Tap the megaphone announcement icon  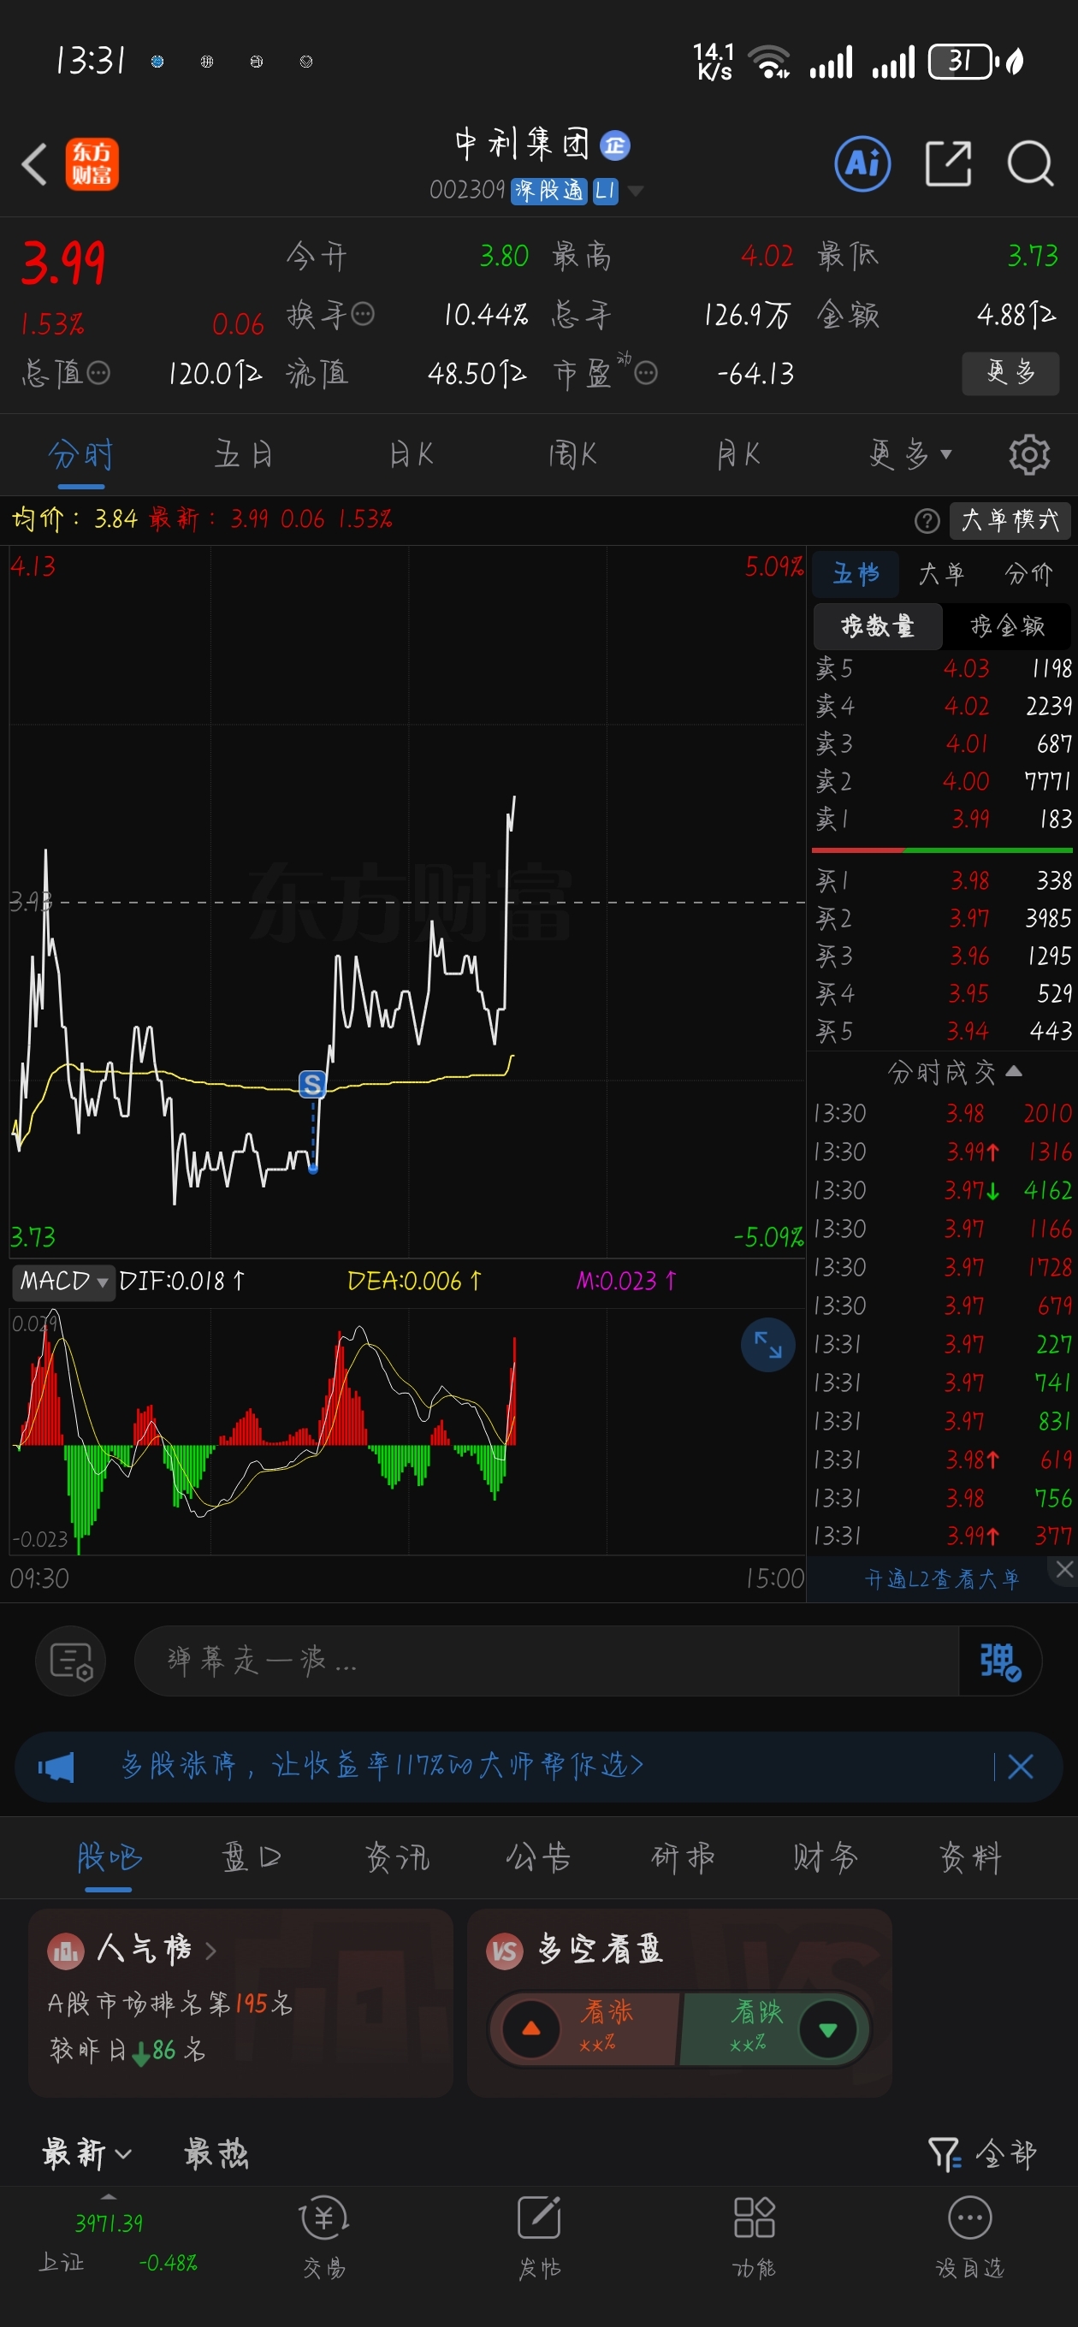coord(56,1766)
